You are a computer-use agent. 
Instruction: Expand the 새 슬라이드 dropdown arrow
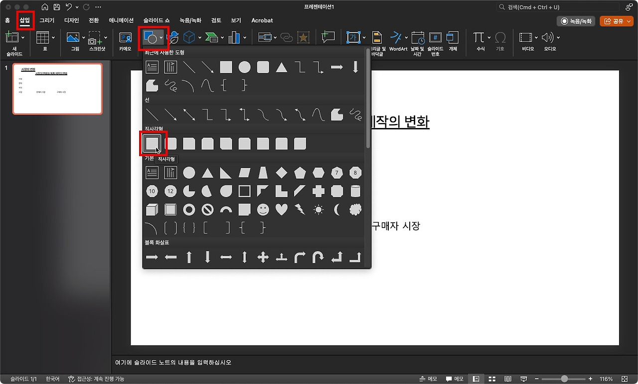23,37
